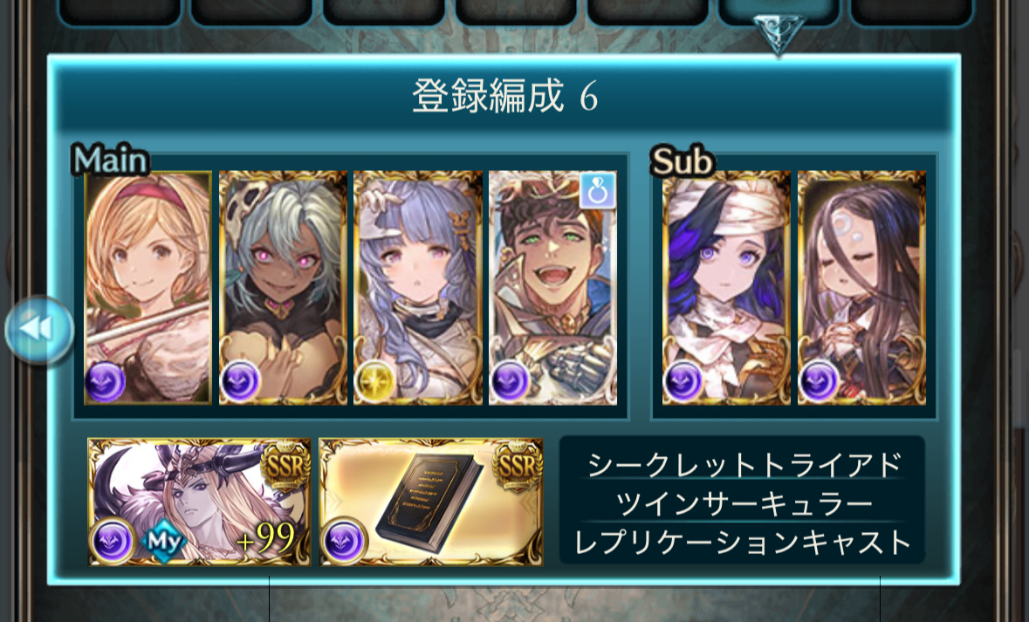Open the SSR black book weapon card
The width and height of the screenshot is (1029, 622).
(x=431, y=502)
